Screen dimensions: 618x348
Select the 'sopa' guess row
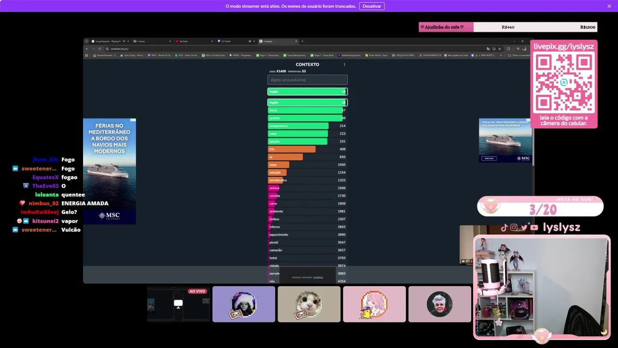308,165
